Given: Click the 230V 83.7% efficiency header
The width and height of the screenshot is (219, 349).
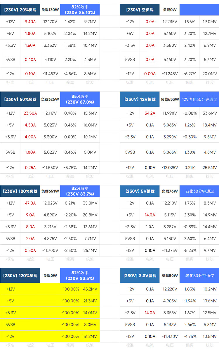Looking at the screenshot, I should [80, 191].
